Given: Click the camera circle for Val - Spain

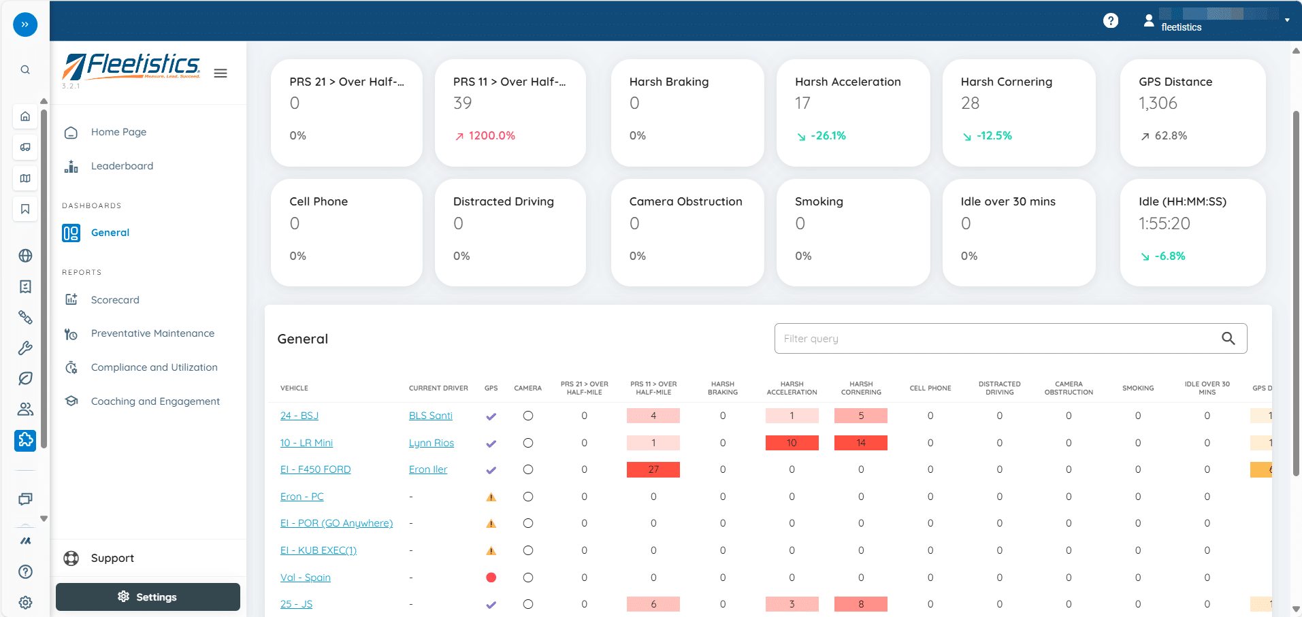Looking at the screenshot, I should click(527, 578).
